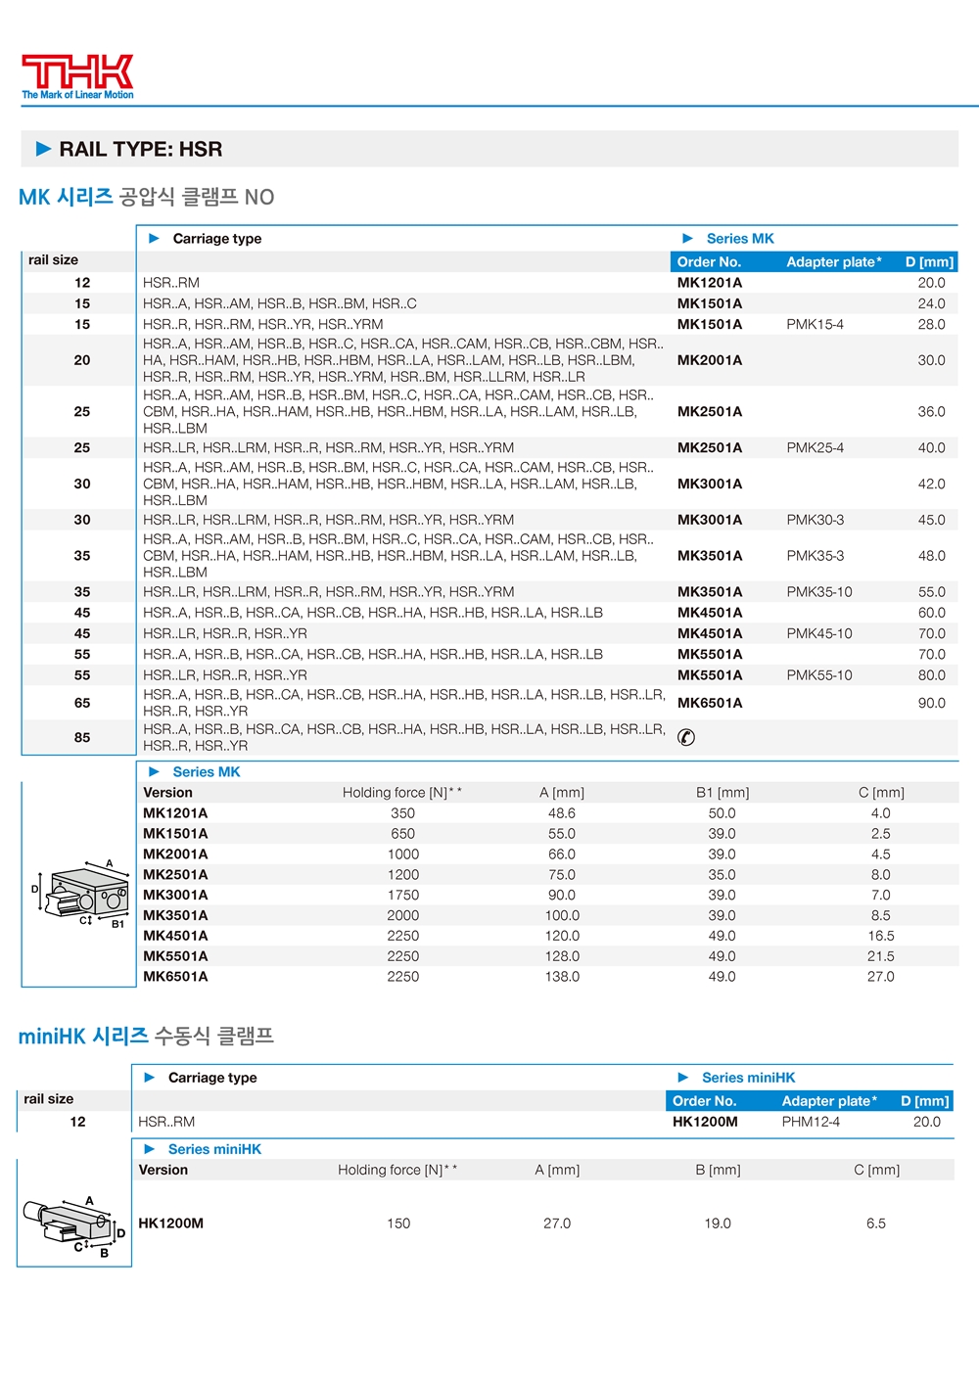Click the B1 value 35.0
This screenshot has width=979, height=1385.
(723, 875)
